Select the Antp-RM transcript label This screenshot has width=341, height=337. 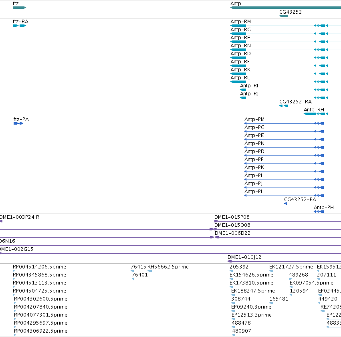click(x=240, y=22)
